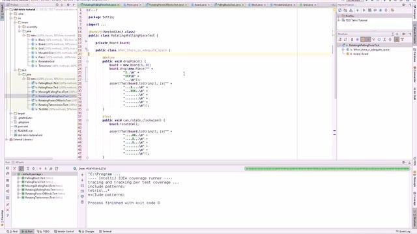417x234 pixels.
Task: Click the Maven download sources triangle icon
Action: (351, 10)
